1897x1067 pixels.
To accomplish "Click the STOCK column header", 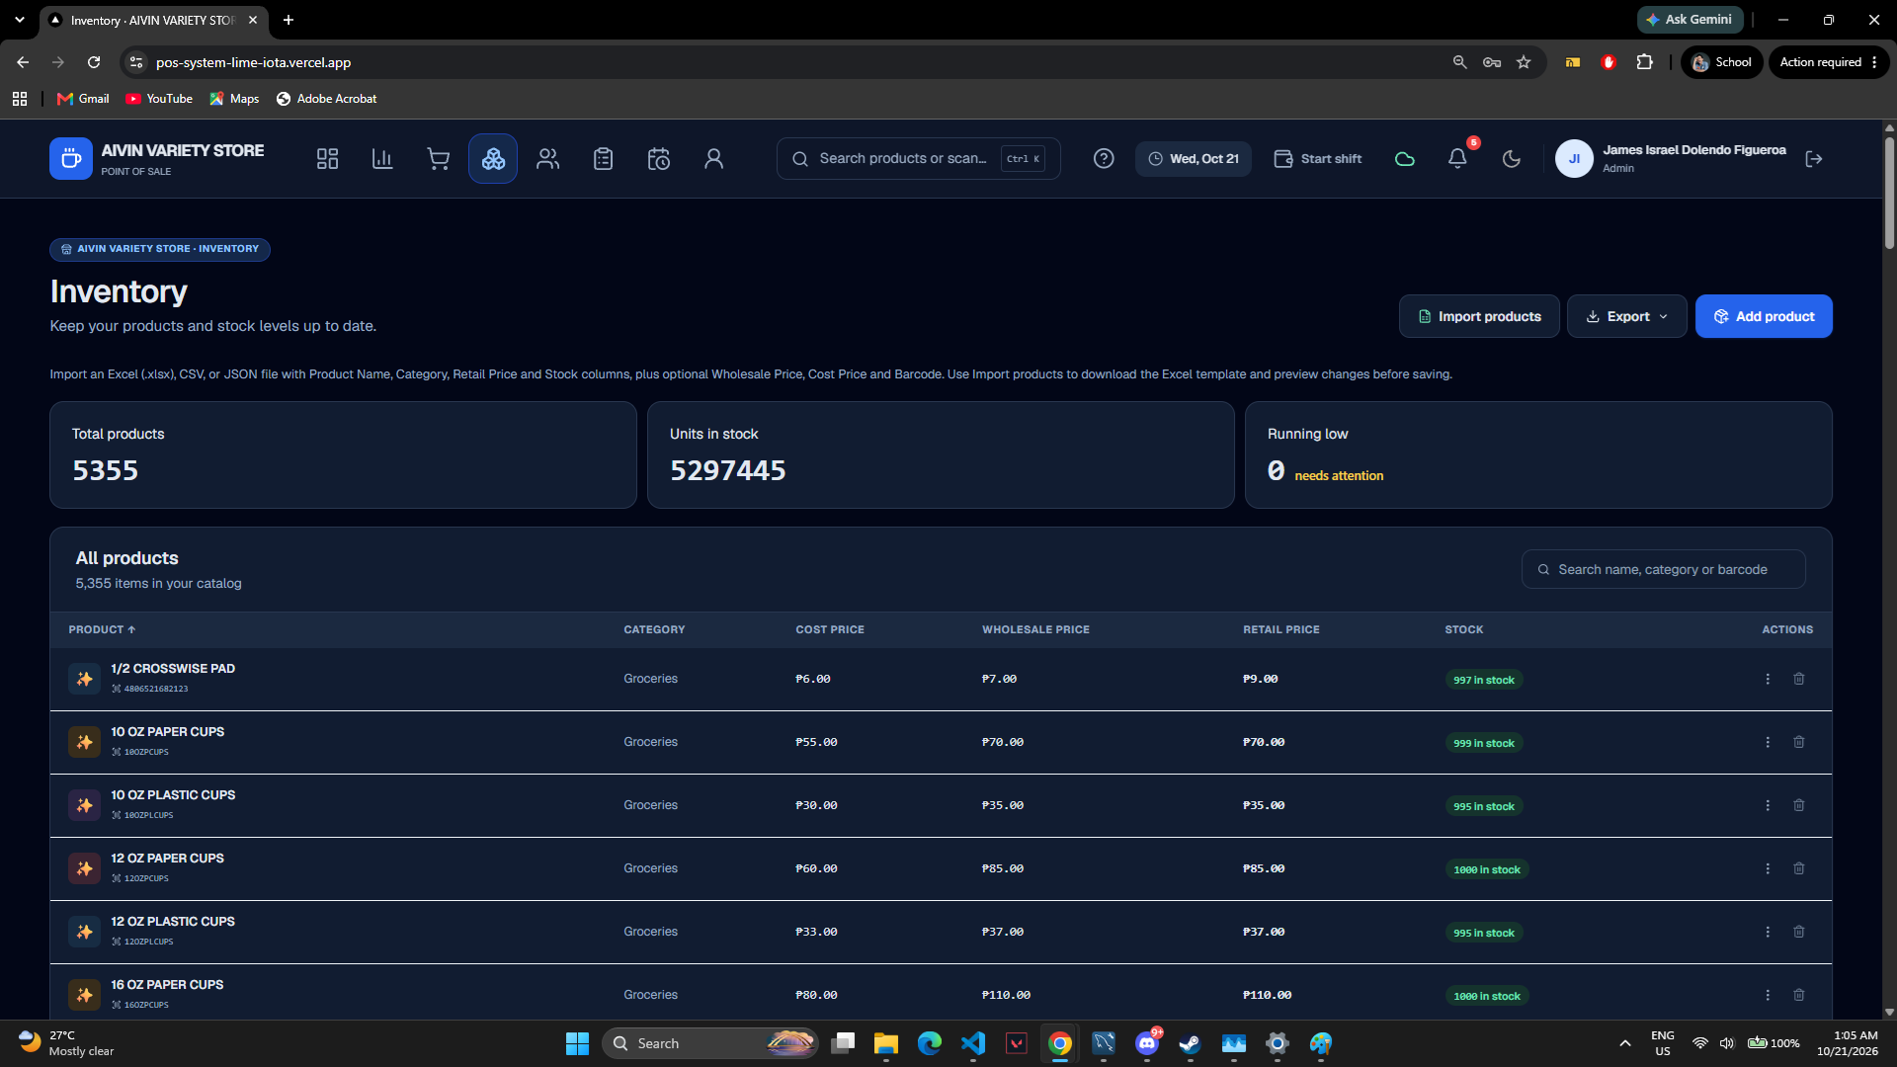I will pyautogui.click(x=1464, y=629).
